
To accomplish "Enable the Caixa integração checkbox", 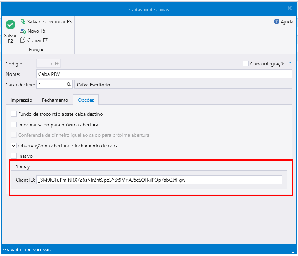I will tap(246, 63).
